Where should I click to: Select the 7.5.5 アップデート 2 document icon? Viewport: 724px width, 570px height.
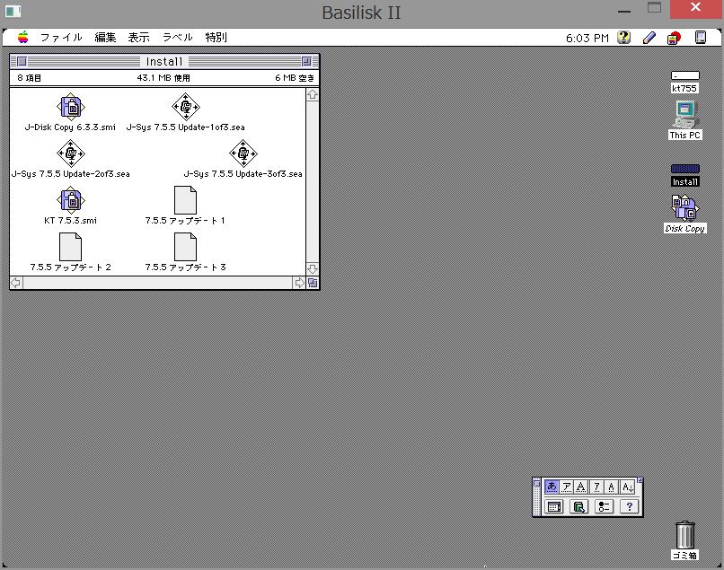click(70, 247)
